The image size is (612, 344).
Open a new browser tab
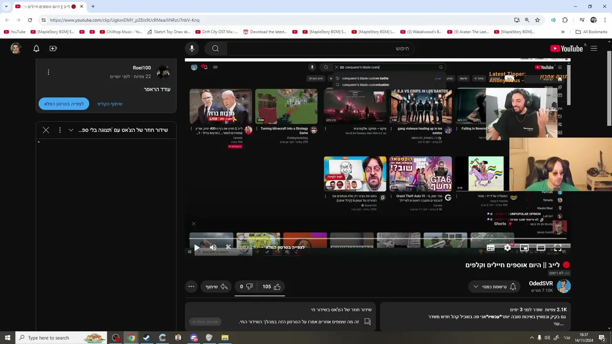coord(93,6)
